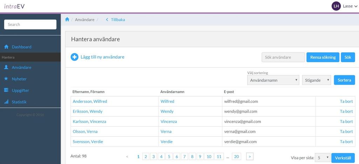Click the username Wendy link

[167, 111]
